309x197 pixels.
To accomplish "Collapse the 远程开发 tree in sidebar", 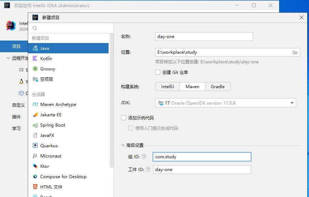I will (8, 58).
